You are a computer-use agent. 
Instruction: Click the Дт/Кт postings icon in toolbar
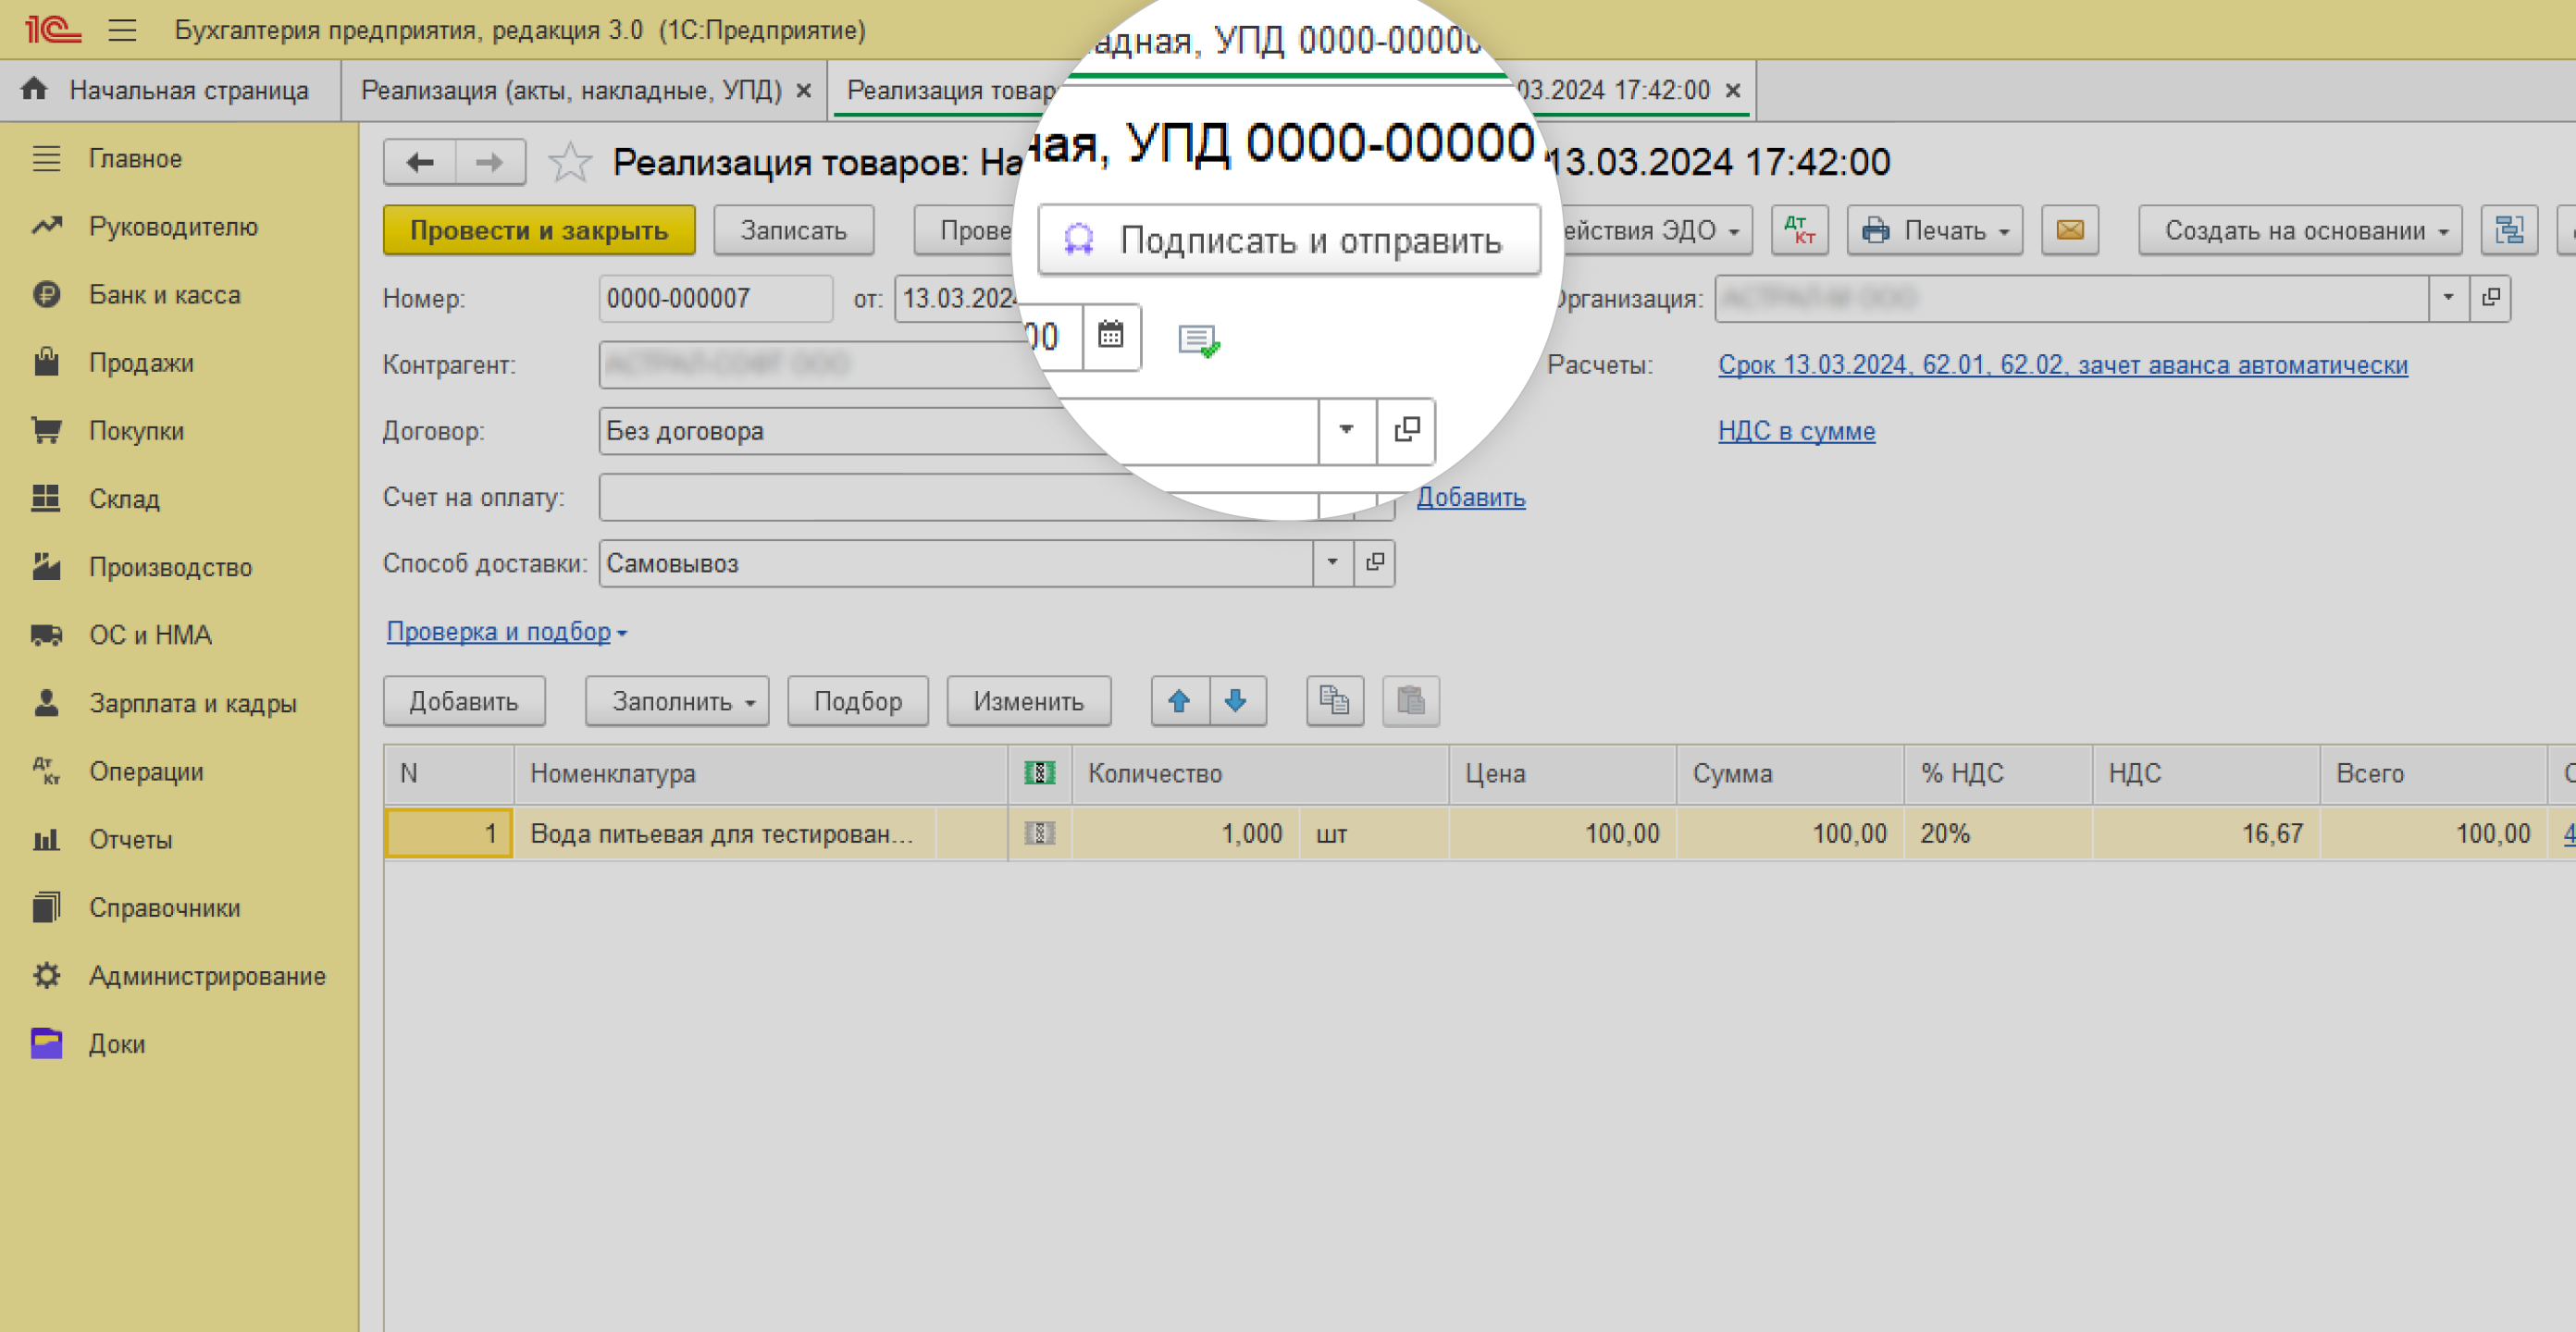[x=1799, y=231]
